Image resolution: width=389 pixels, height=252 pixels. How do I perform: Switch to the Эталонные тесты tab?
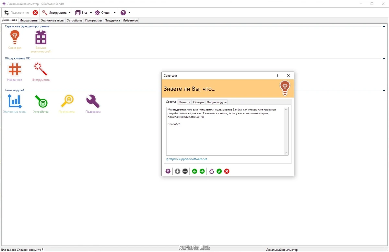(53, 20)
